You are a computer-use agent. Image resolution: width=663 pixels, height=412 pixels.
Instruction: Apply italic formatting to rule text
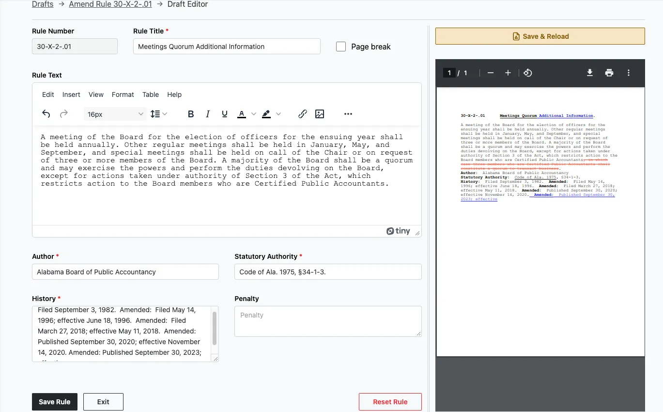point(208,114)
